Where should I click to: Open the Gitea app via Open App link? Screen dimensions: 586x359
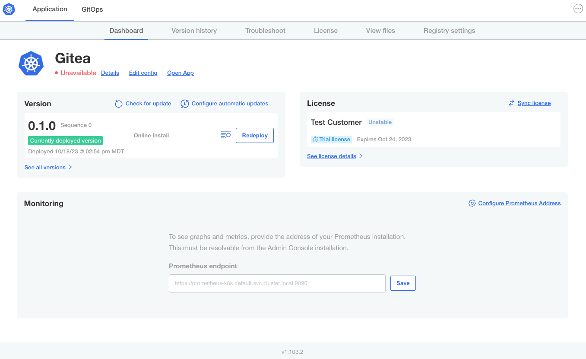point(180,73)
